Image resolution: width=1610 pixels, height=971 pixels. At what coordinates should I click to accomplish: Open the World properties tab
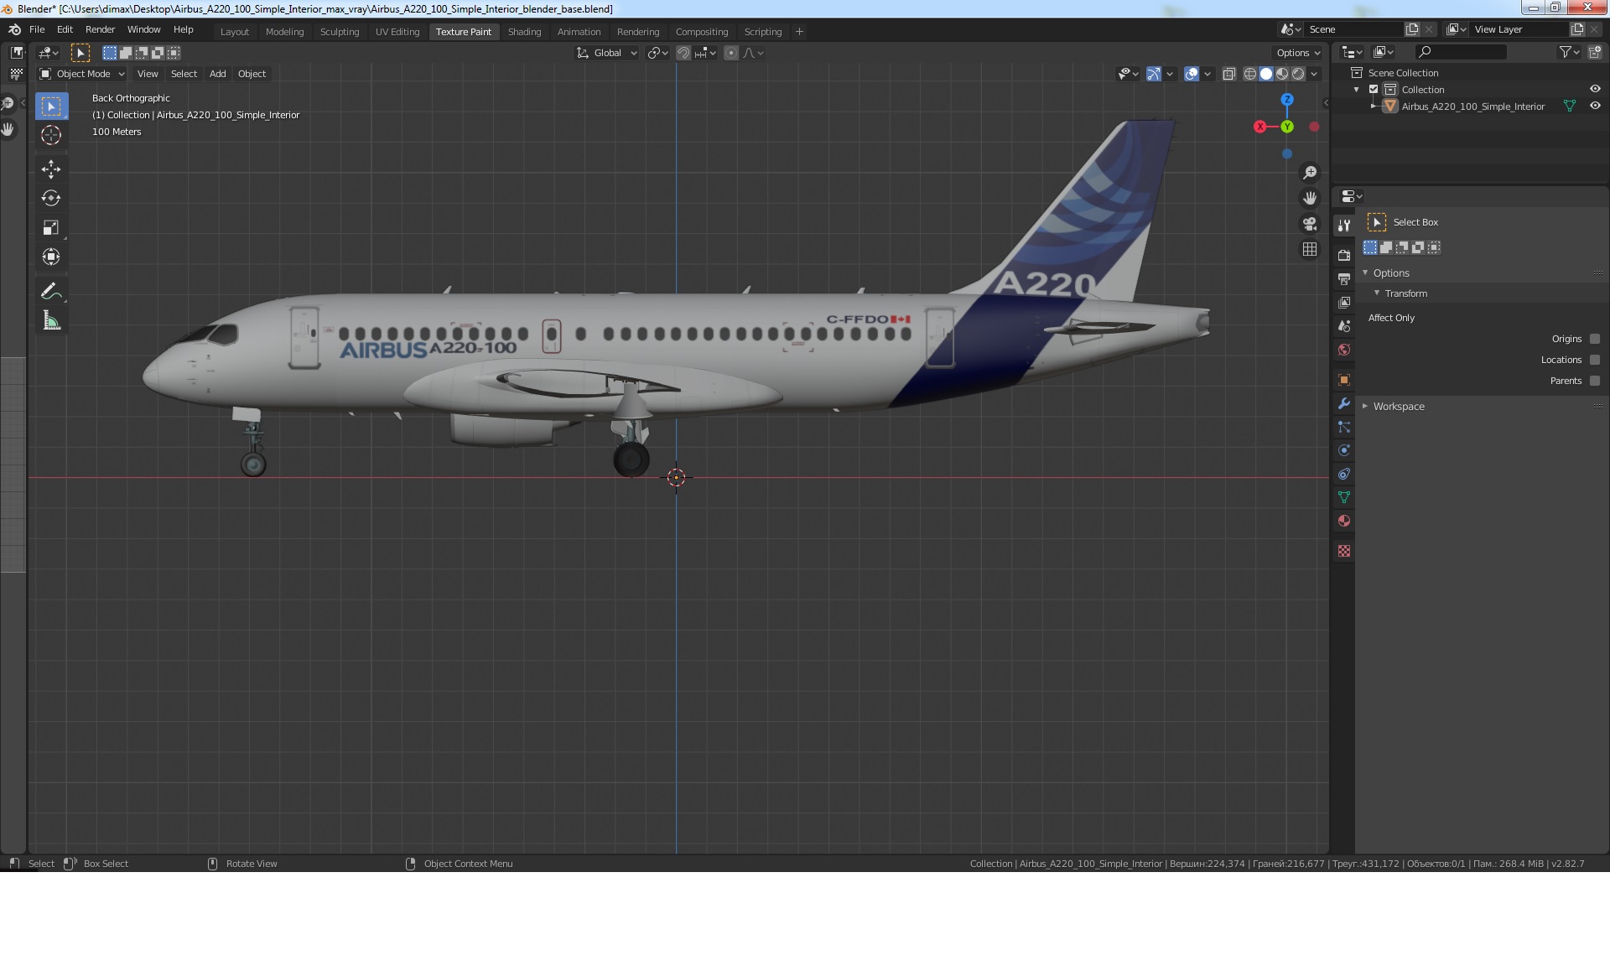pos(1344,350)
